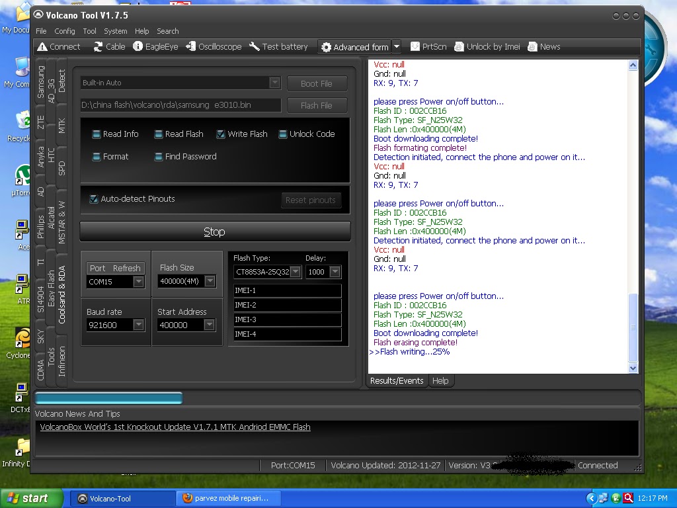This screenshot has width=677, height=508.
Task: Open the COM15 port dropdown
Action: tap(139, 282)
